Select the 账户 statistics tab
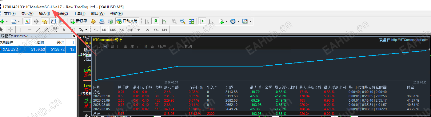This screenshot has width=431, height=117. pyautogui.click(x=162, y=46)
